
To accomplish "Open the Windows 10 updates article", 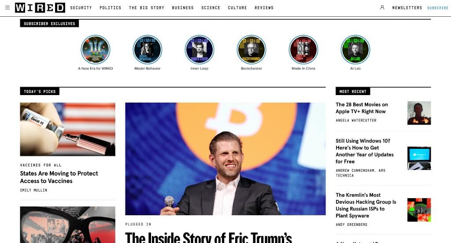I will pyautogui.click(x=364, y=151).
